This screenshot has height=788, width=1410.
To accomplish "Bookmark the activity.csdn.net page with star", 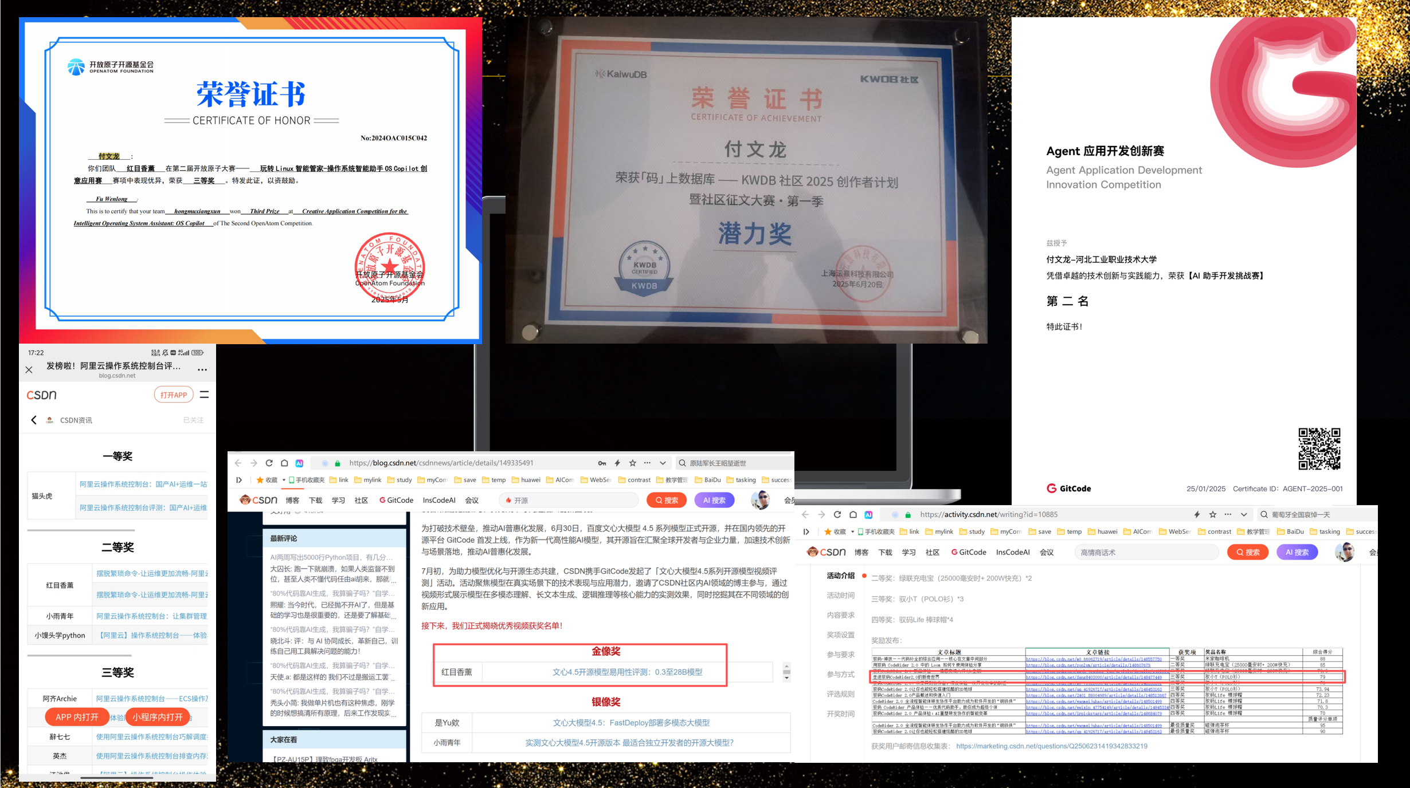I will pos(1213,515).
